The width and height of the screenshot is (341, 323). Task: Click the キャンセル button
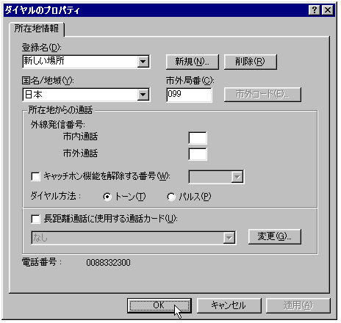click(x=229, y=305)
